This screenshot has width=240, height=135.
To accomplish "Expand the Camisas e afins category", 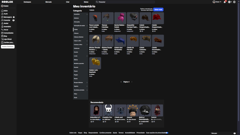I will [87, 45].
